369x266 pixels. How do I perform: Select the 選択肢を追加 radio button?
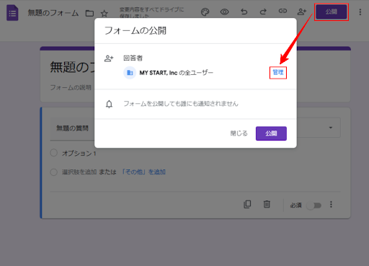[54, 172]
